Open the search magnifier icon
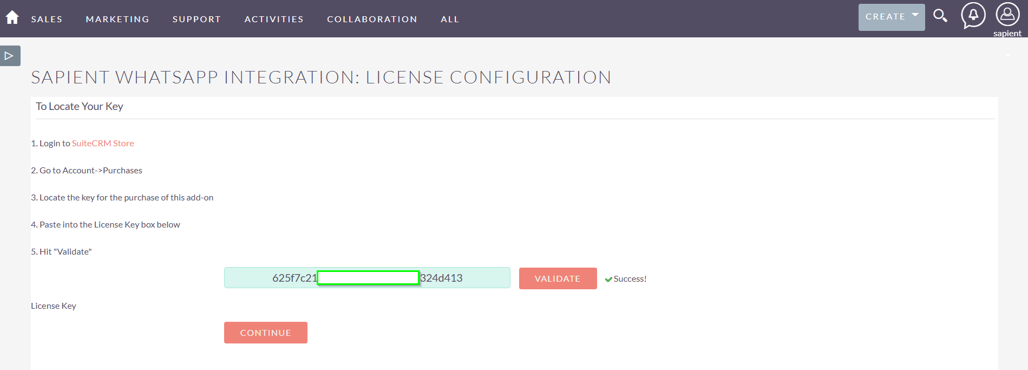Viewport: 1028px width, 370px height. [x=940, y=16]
